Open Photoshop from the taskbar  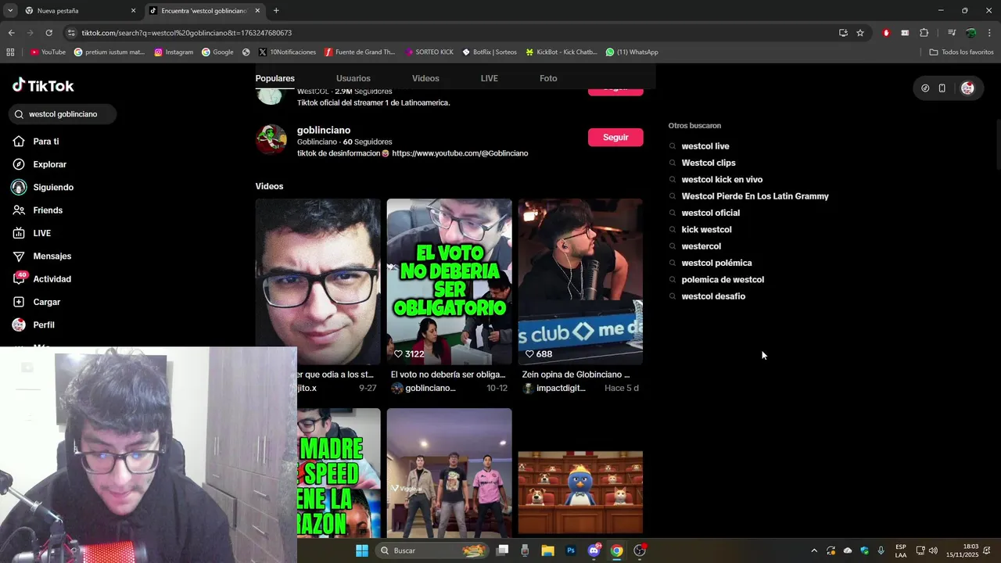[571, 550]
